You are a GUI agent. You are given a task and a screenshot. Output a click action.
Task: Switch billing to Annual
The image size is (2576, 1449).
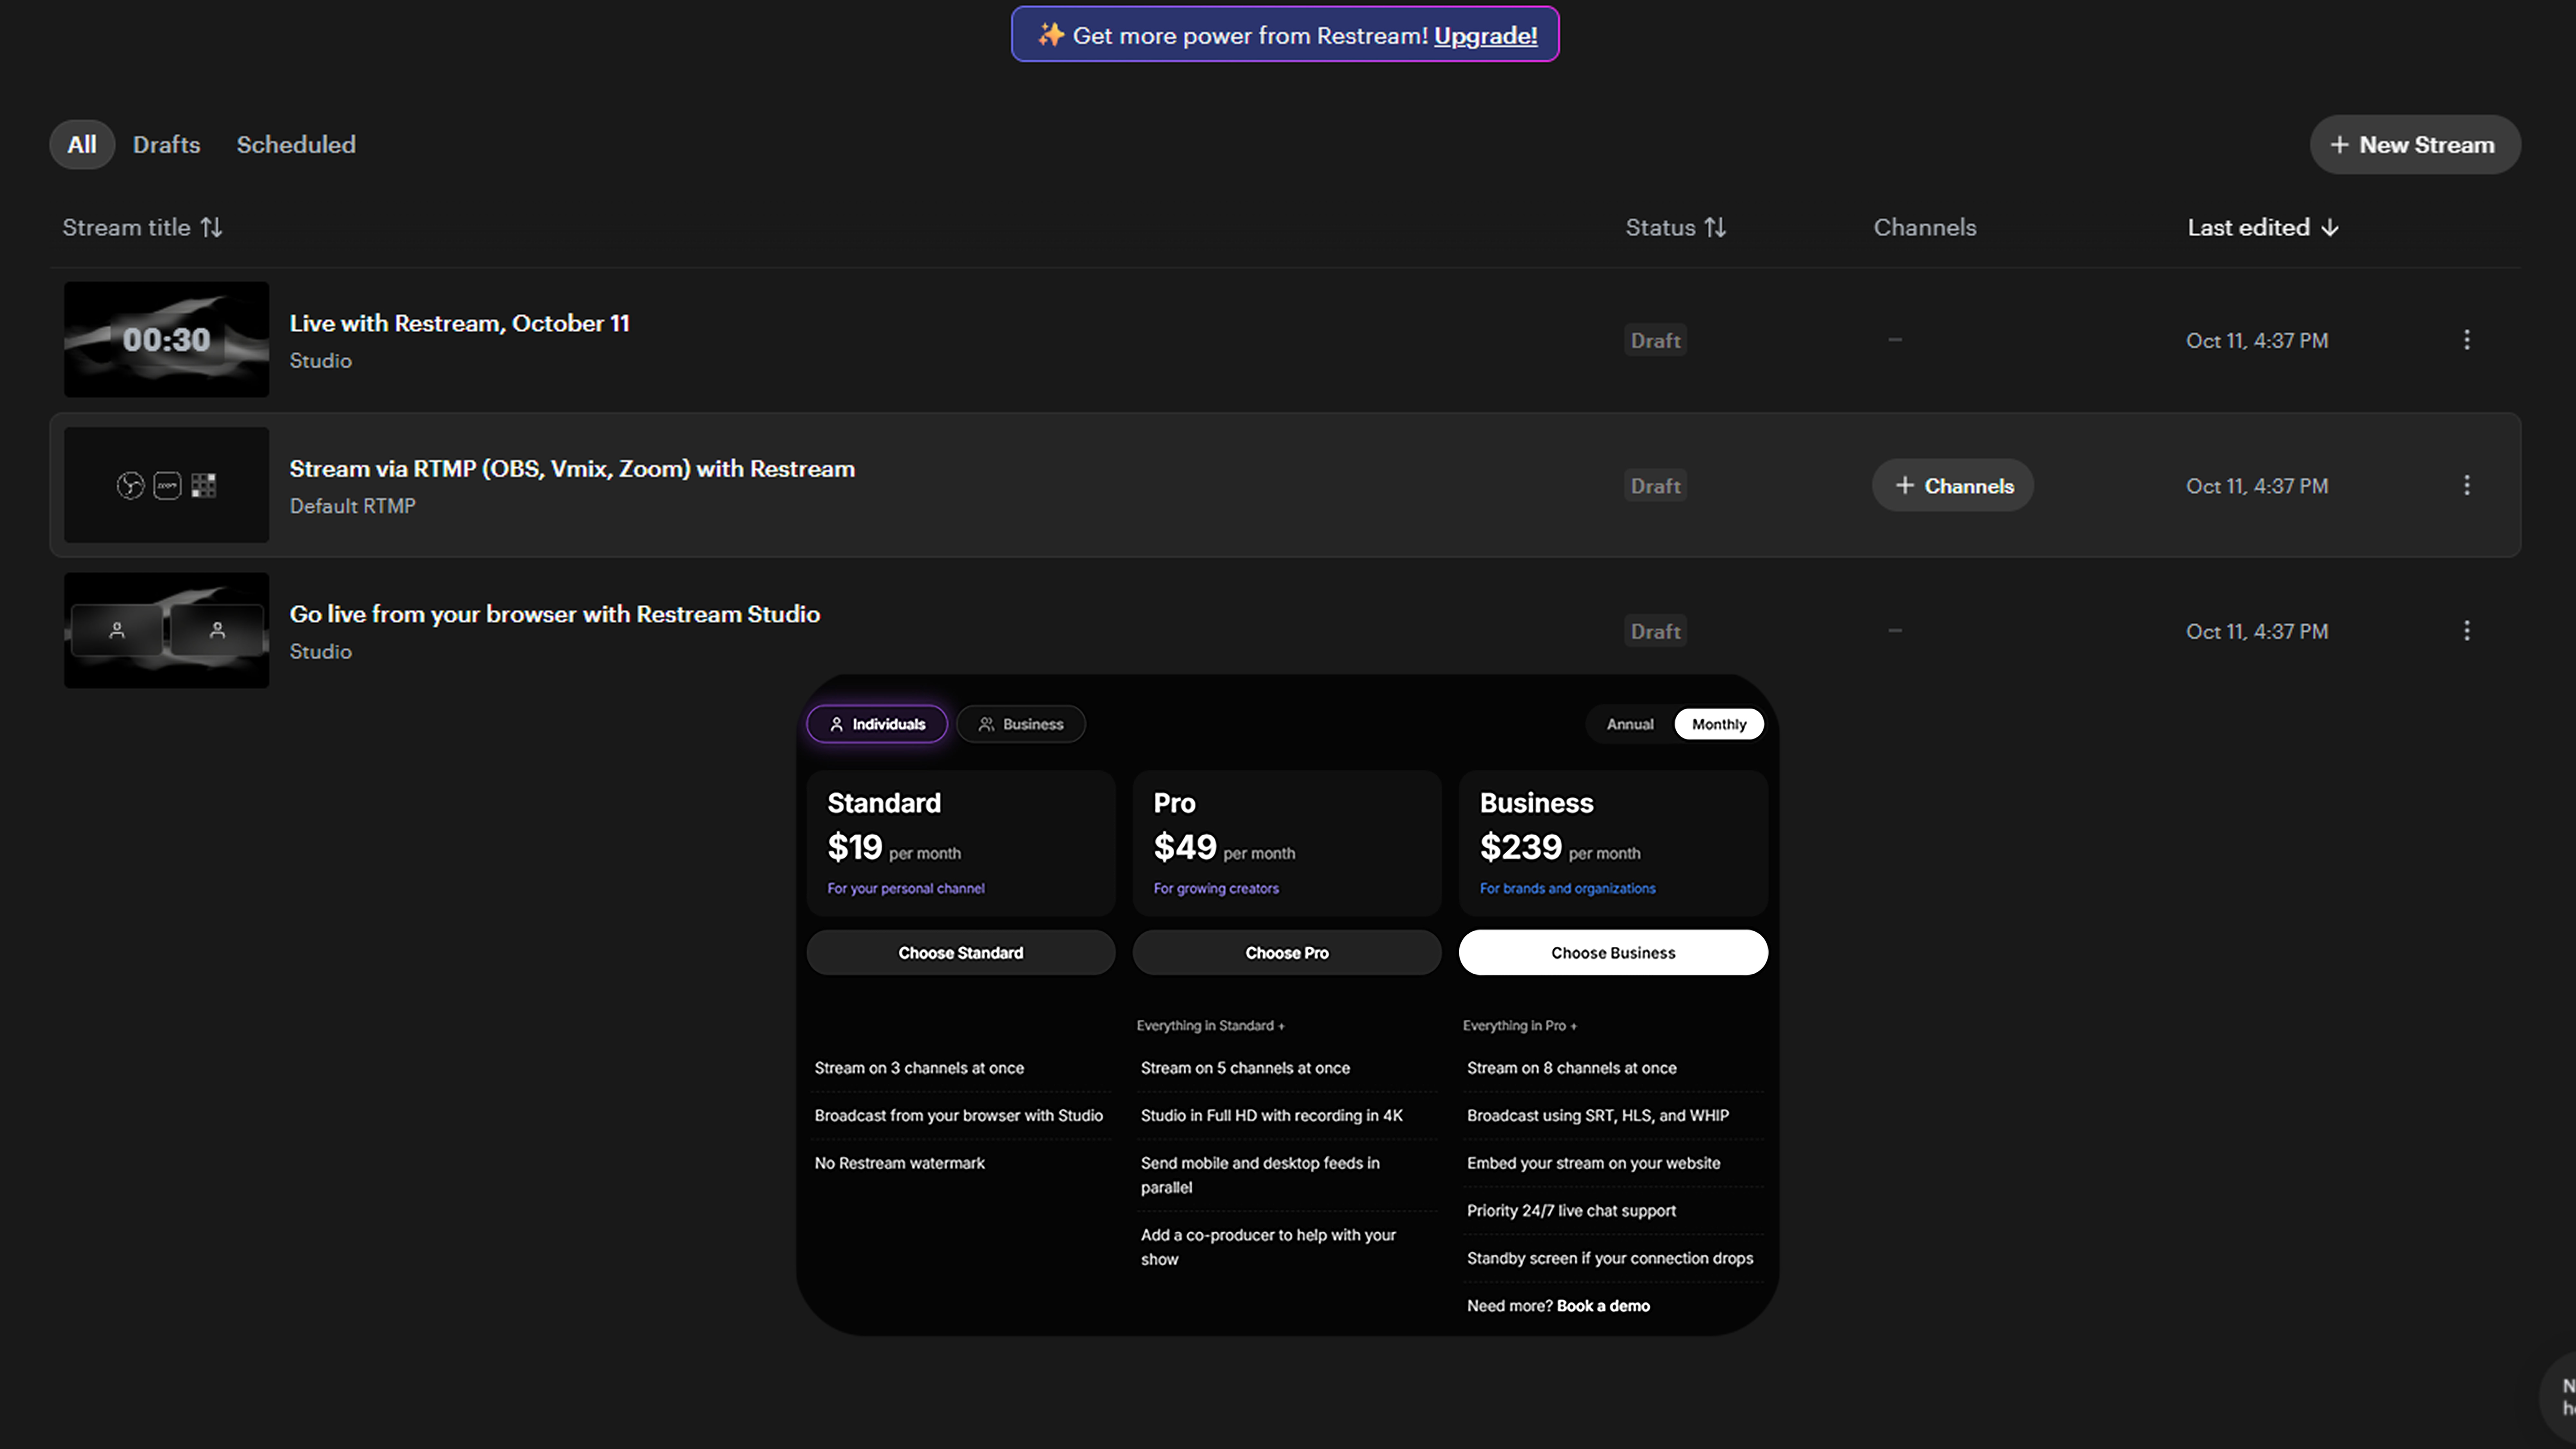click(1630, 724)
